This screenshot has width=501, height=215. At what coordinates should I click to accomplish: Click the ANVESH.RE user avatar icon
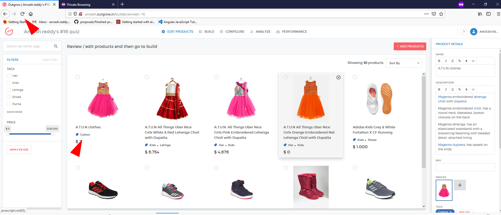(x=474, y=32)
